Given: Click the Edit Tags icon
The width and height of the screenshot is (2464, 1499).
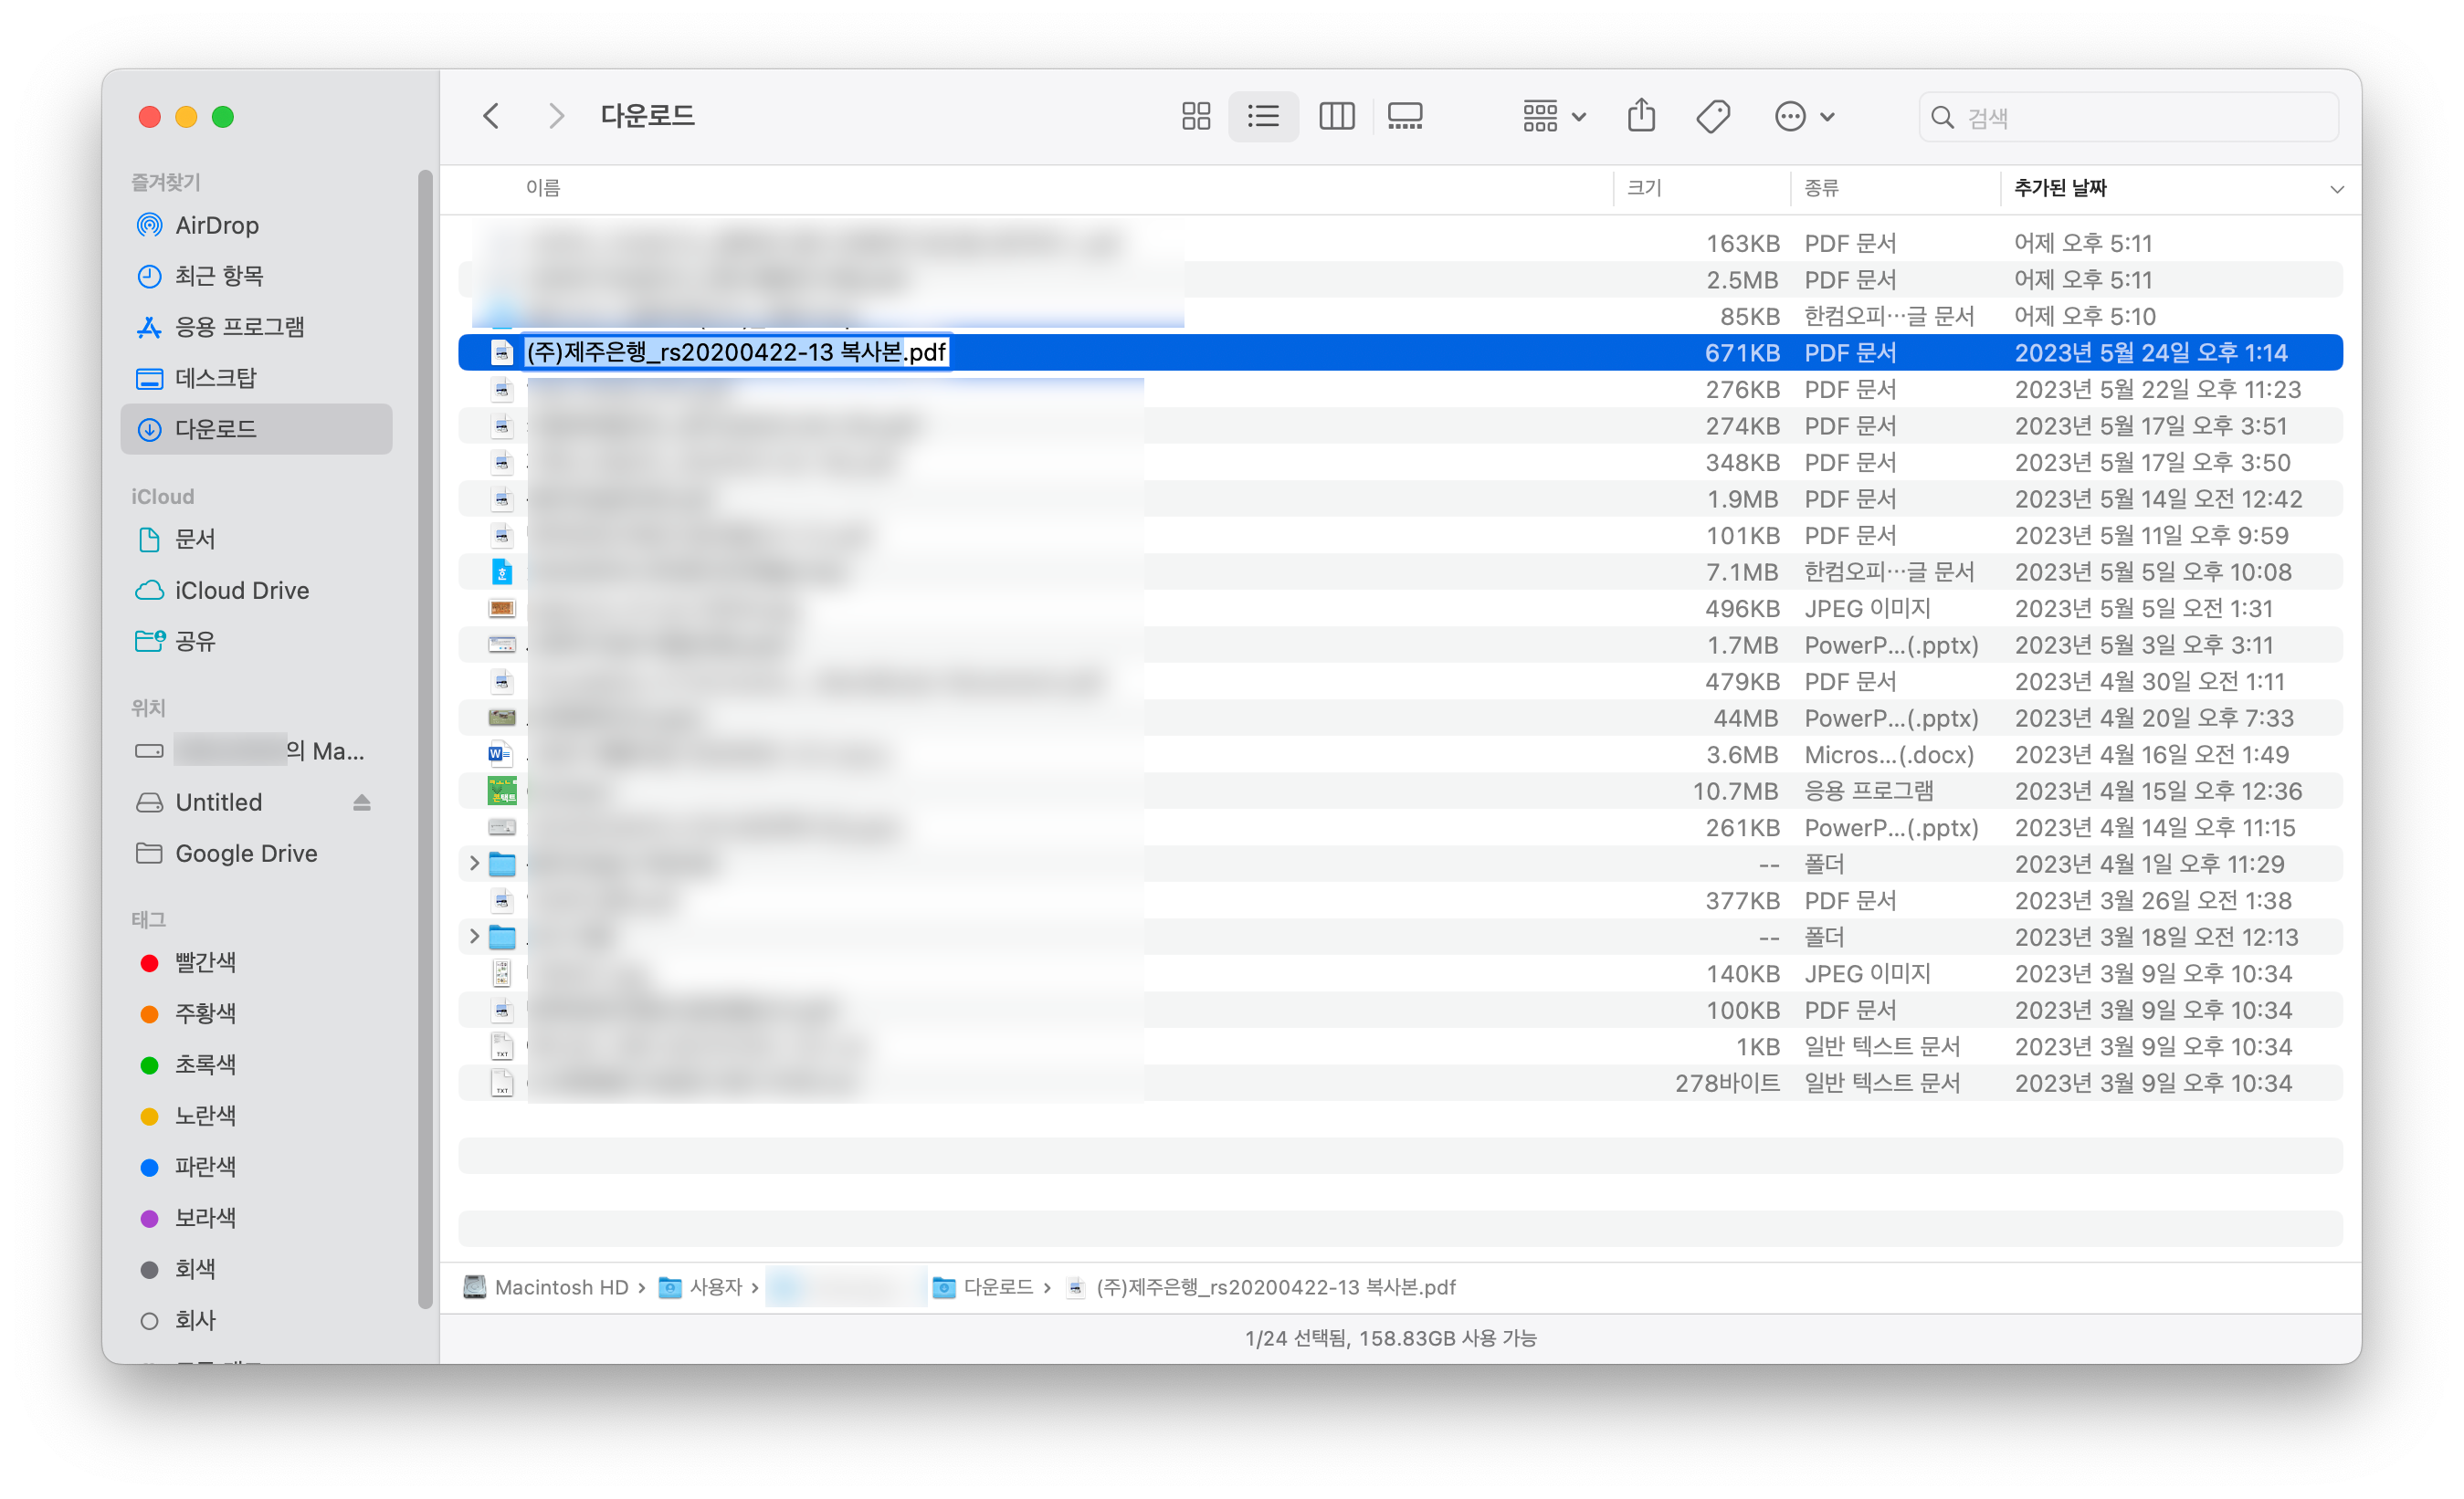Looking at the screenshot, I should (1713, 116).
